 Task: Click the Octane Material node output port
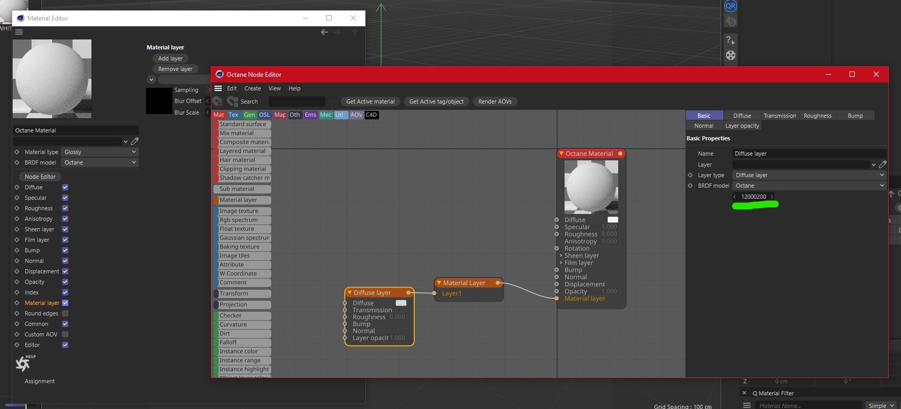pos(620,154)
